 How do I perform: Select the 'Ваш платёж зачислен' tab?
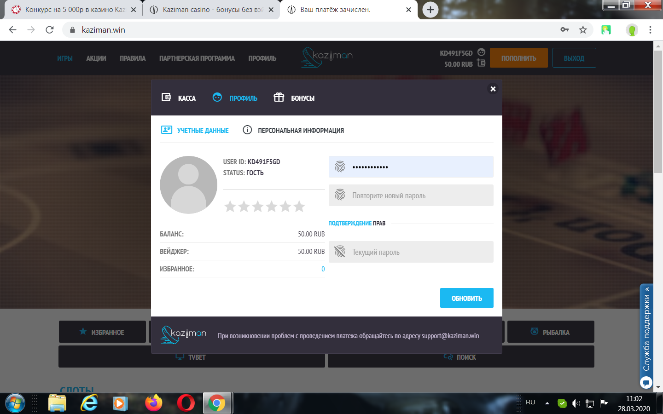pos(349,10)
